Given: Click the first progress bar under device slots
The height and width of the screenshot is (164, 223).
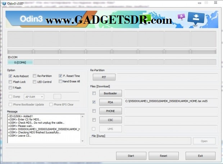Looking at the screenshot, I should 20,51.
